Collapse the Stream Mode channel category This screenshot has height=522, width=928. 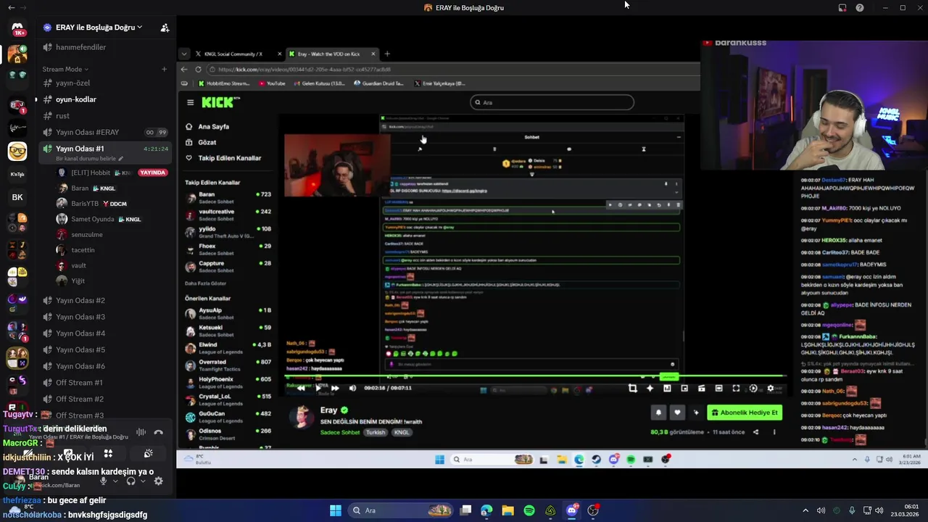coord(66,70)
